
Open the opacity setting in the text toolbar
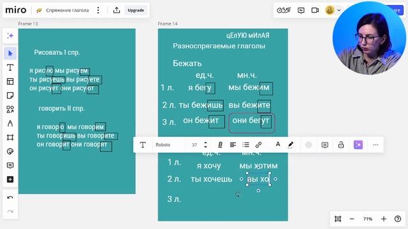(309, 145)
